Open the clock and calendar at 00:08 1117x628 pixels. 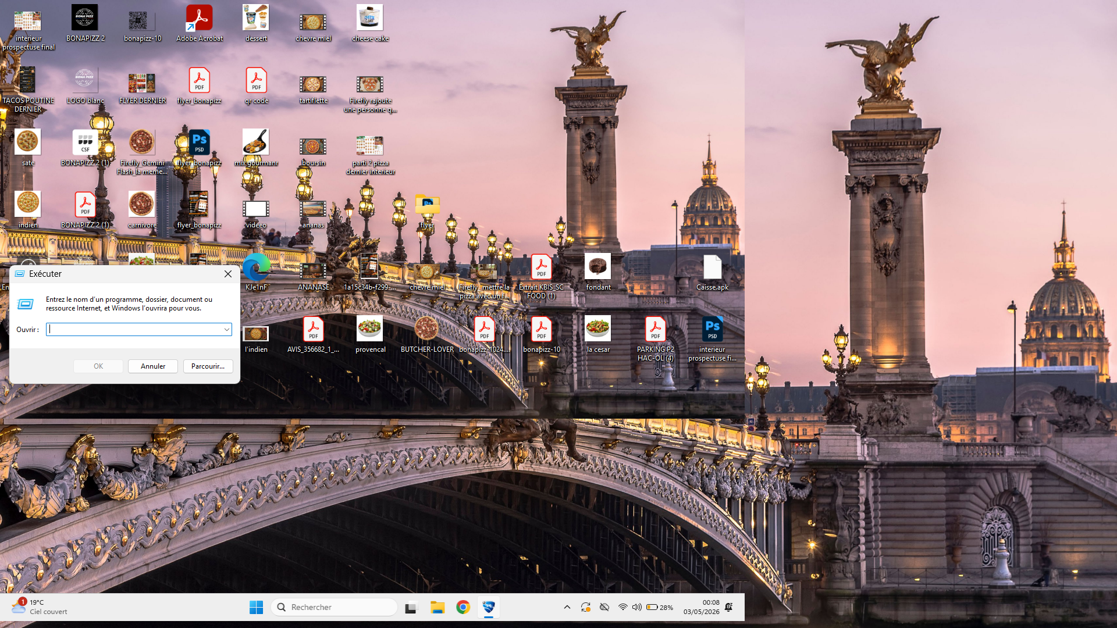pyautogui.click(x=701, y=607)
